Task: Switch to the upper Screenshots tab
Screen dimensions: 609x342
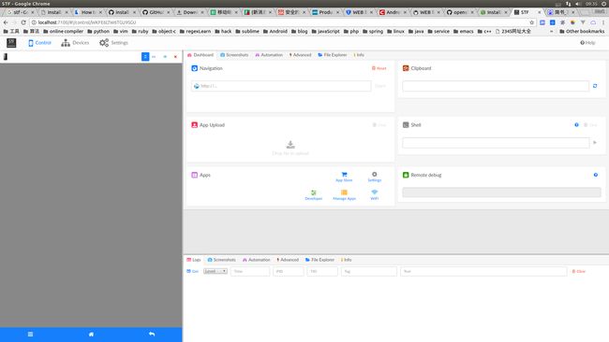Action: tap(234, 55)
